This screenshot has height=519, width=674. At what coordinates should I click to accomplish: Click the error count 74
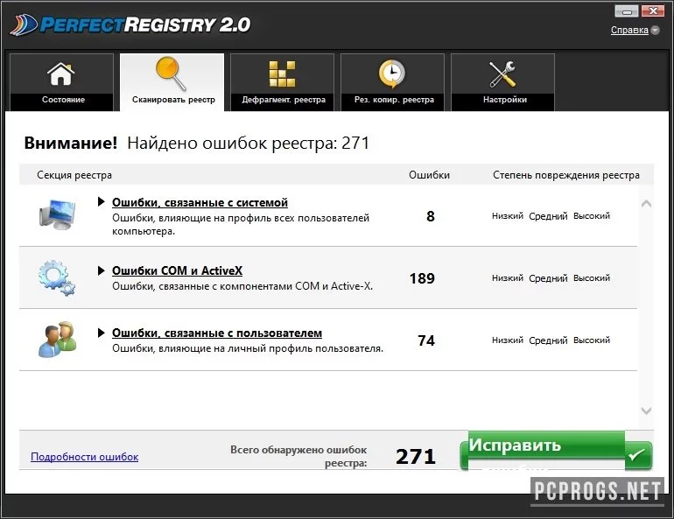click(x=426, y=340)
